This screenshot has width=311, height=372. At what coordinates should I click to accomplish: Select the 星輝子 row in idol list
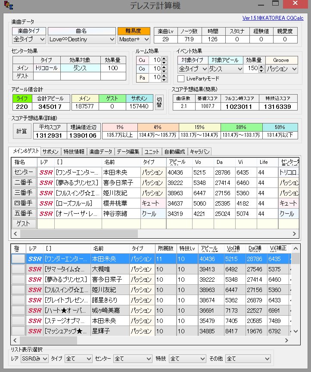[151, 331]
